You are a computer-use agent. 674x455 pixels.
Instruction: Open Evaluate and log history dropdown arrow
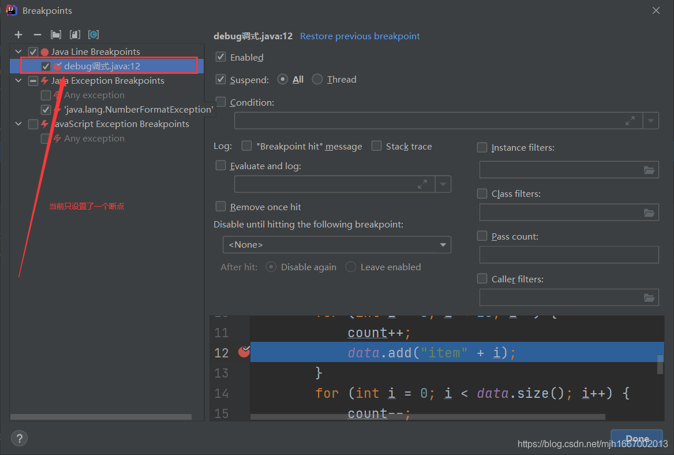443,184
